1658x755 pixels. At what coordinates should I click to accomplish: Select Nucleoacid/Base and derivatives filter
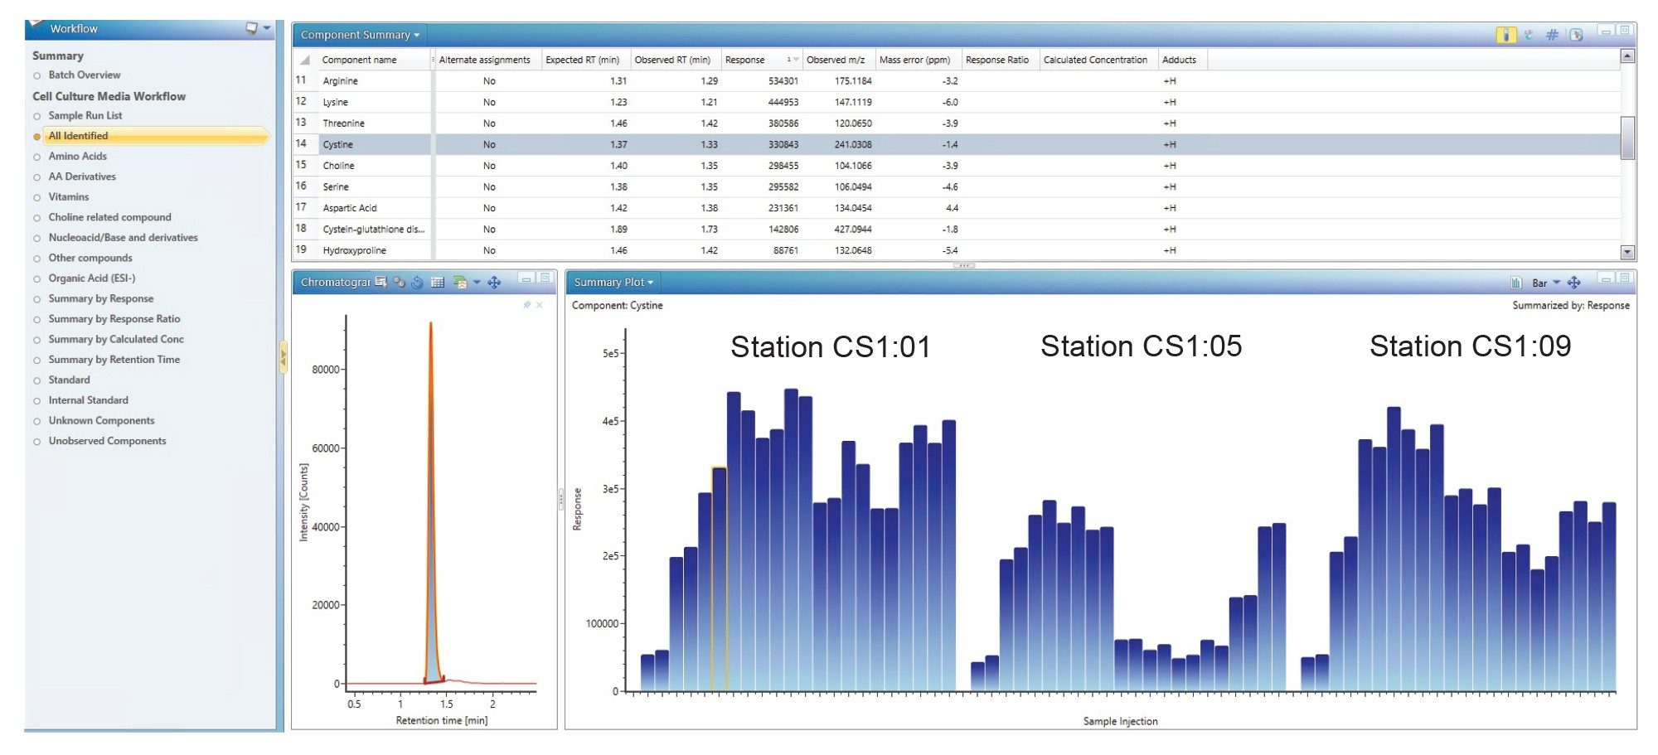[123, 238]
